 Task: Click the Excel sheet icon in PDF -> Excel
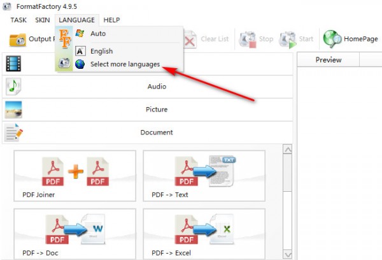point(222,229)
